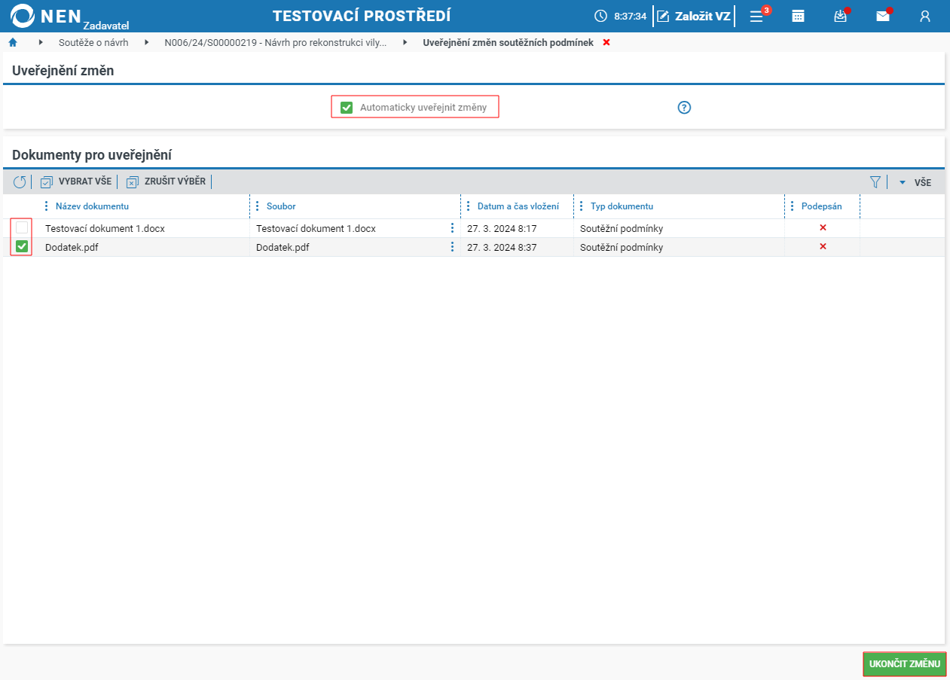Open the user profile icon
The width and height of the screenshot is (950, 680).
(925, 16)
